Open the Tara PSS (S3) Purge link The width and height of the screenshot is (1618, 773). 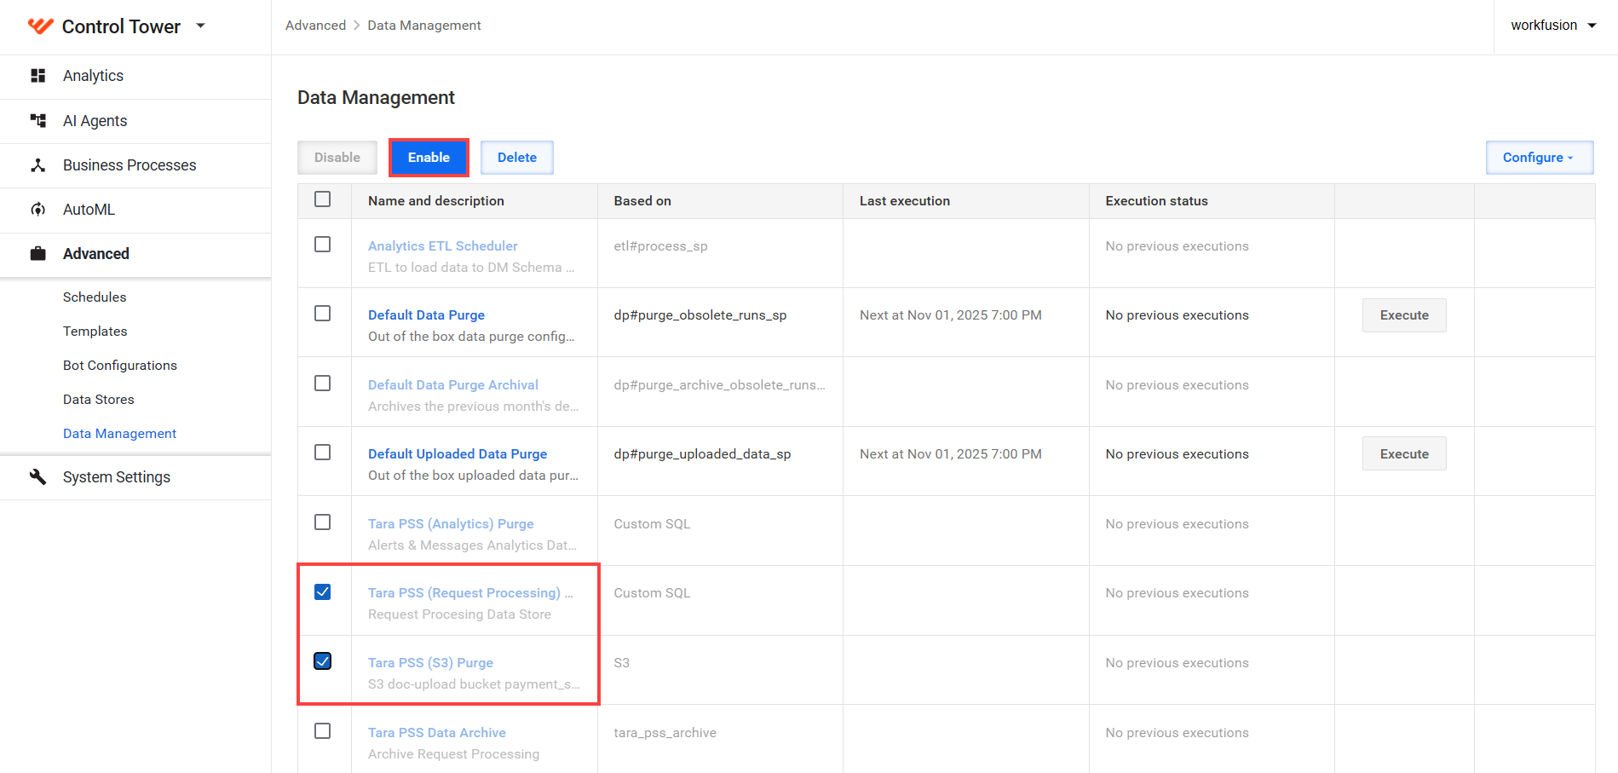[430, 663]
